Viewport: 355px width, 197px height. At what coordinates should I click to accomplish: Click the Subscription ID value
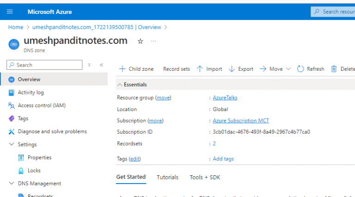[x=261, y=132]
